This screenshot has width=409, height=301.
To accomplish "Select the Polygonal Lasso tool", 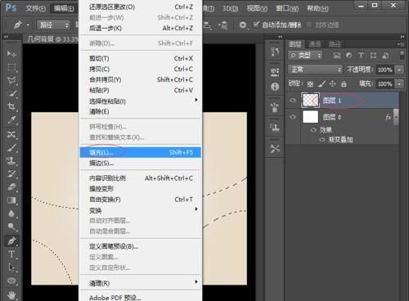I will tap(11, 80).
